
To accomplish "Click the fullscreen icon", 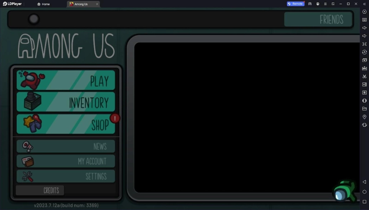I will [364, 44].
